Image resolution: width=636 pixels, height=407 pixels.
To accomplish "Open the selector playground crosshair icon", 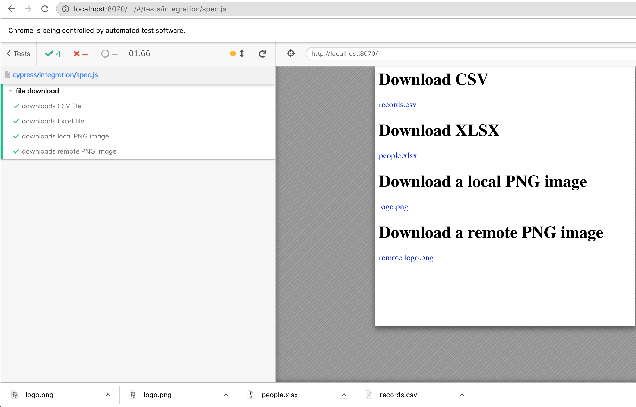I will click(x=291, y=53).
